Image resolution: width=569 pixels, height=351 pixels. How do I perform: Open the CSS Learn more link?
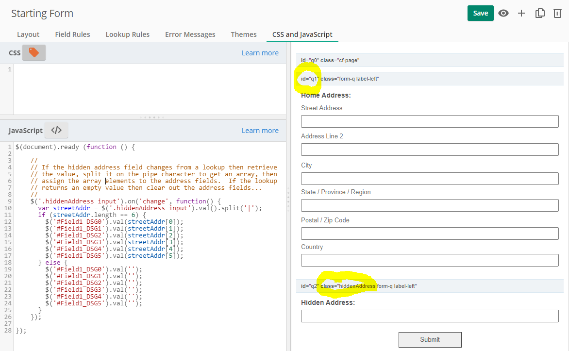coord(260,53)
